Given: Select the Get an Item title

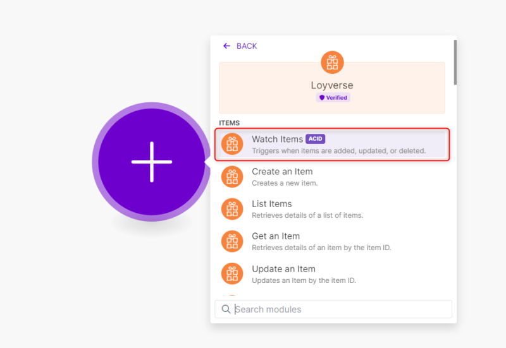Looking at the screenshot, I should point(276,236).
